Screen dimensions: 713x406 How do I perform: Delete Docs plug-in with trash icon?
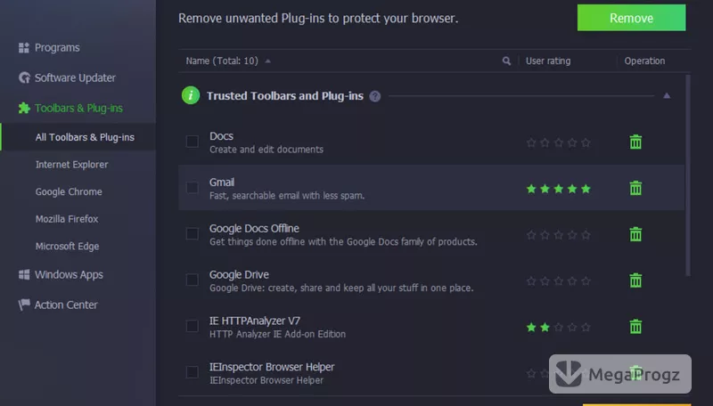[x=635, y=142]
